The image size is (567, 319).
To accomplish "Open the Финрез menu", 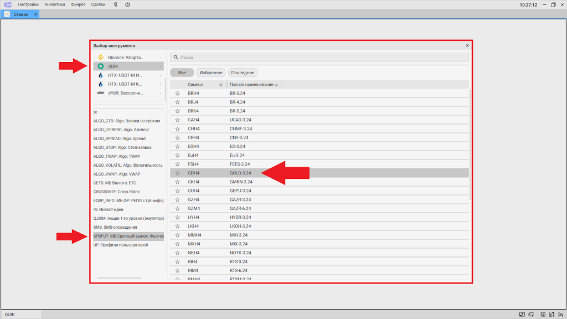I will tap(78, 4).
